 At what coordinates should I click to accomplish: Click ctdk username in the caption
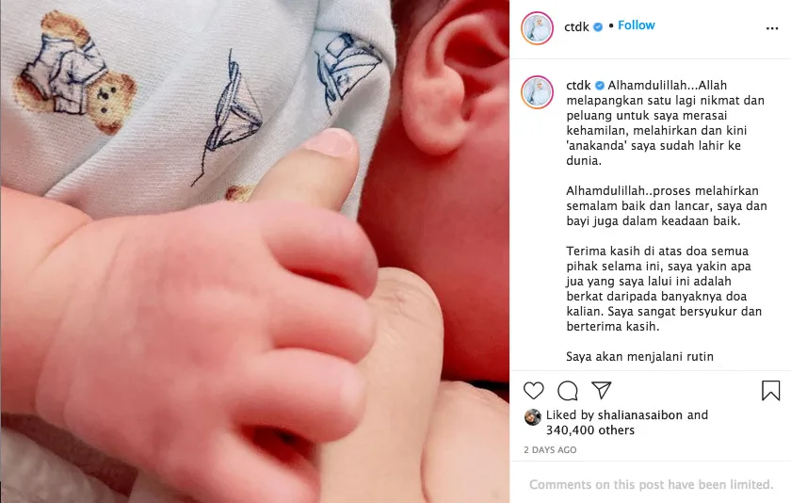pos(578,86)
